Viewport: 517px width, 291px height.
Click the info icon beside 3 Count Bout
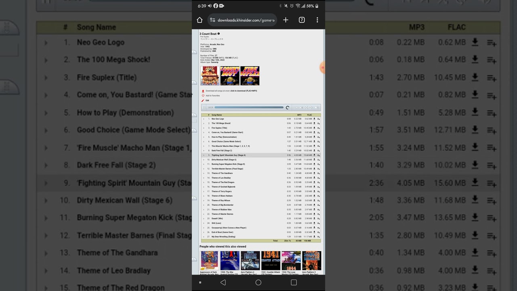click(x=219, y=34)
